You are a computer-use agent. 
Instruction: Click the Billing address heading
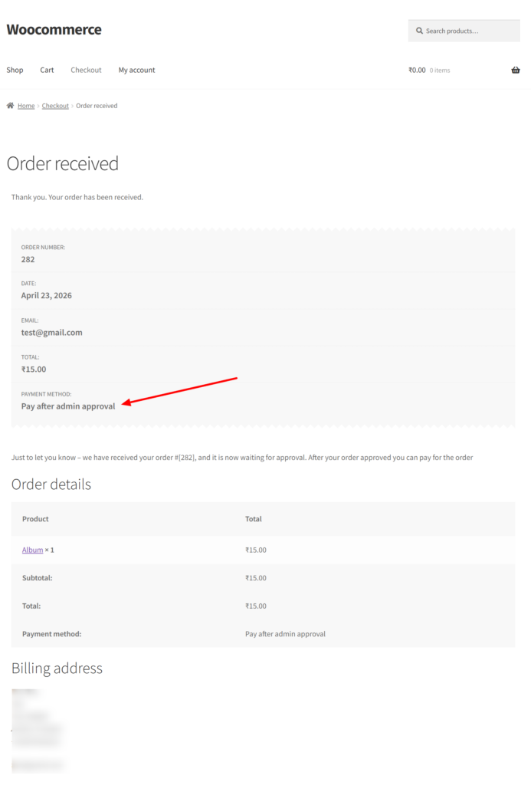(57, 668)
